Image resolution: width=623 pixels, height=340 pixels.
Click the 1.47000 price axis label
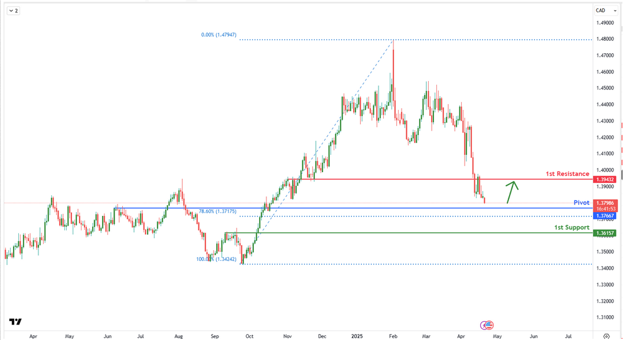tap(605, 55)
